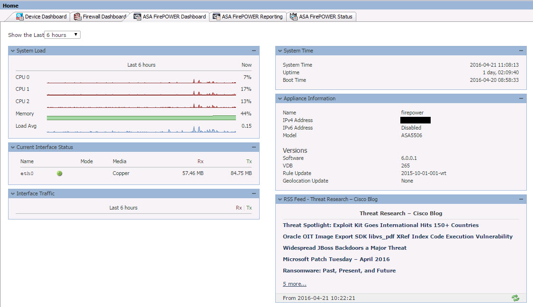The height and width of the screenshot is (307, 533).
Task: Collapse System Load using its minus icon
Action: (254, 51)
